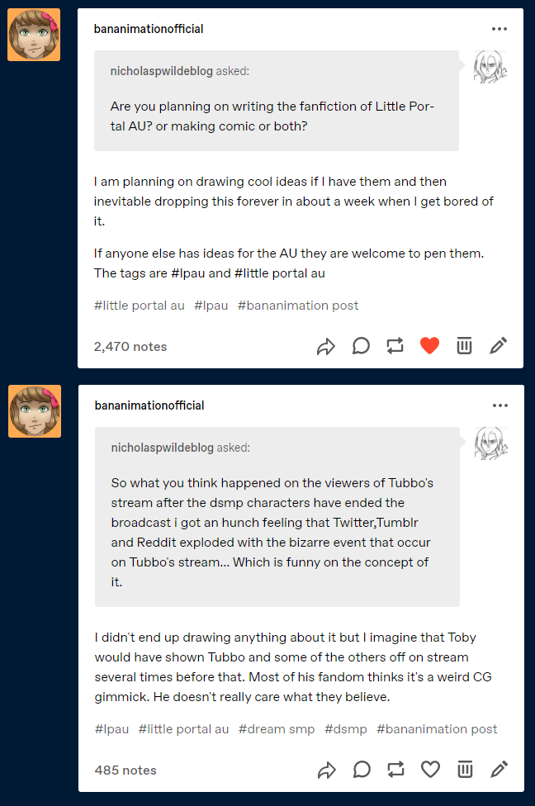Like the 485 notes post
Screen dimensions: 535x806
[x=430, y=770]
